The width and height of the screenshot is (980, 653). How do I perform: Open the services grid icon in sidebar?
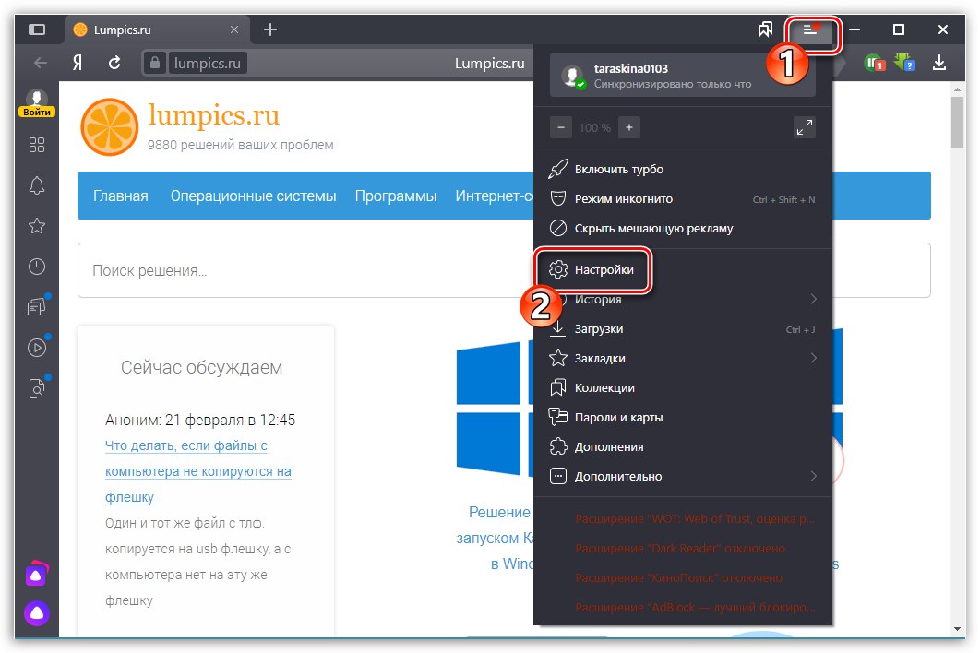pyautogui.click(x=37, y=145)
